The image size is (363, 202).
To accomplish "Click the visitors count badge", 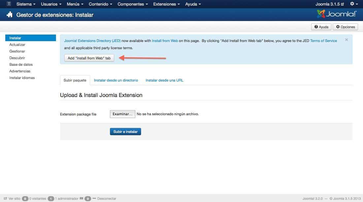I will tap(25, 198).
